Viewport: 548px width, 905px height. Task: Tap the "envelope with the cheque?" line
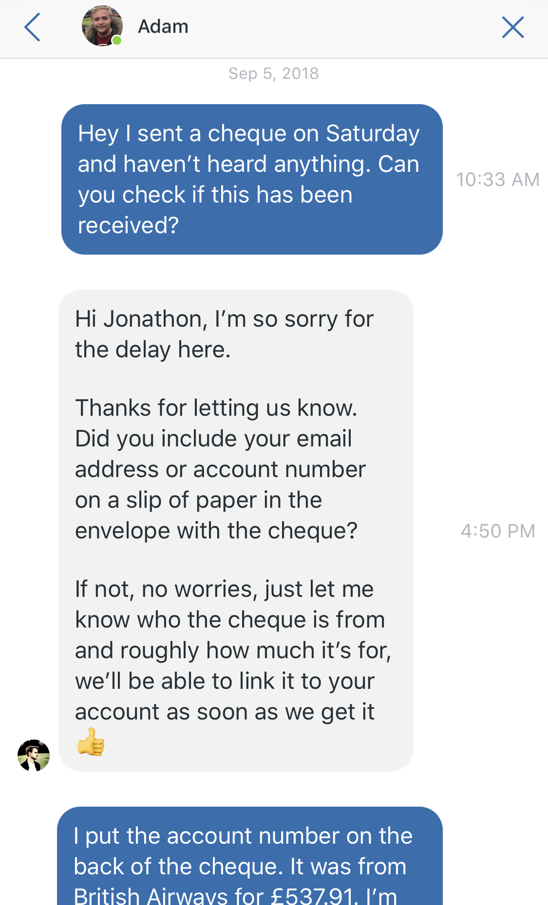click(216, 531)
